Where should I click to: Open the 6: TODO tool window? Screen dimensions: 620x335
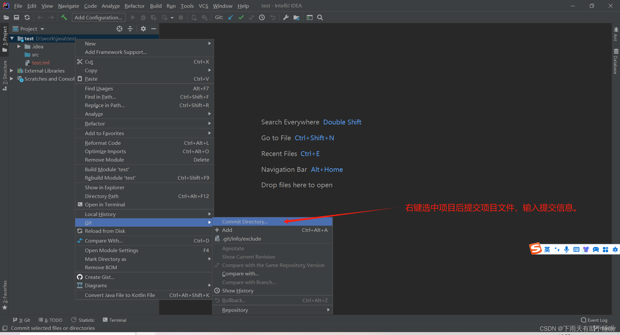click(x=50, y=320)
